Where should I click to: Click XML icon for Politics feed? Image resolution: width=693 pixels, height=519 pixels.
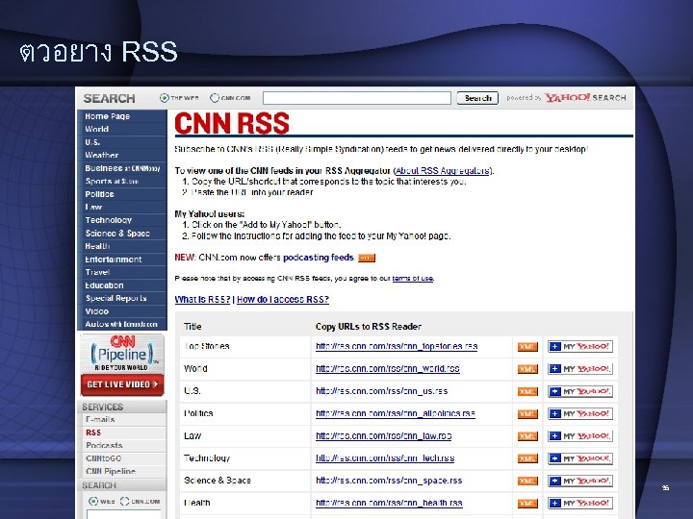[x=527, y=414]
